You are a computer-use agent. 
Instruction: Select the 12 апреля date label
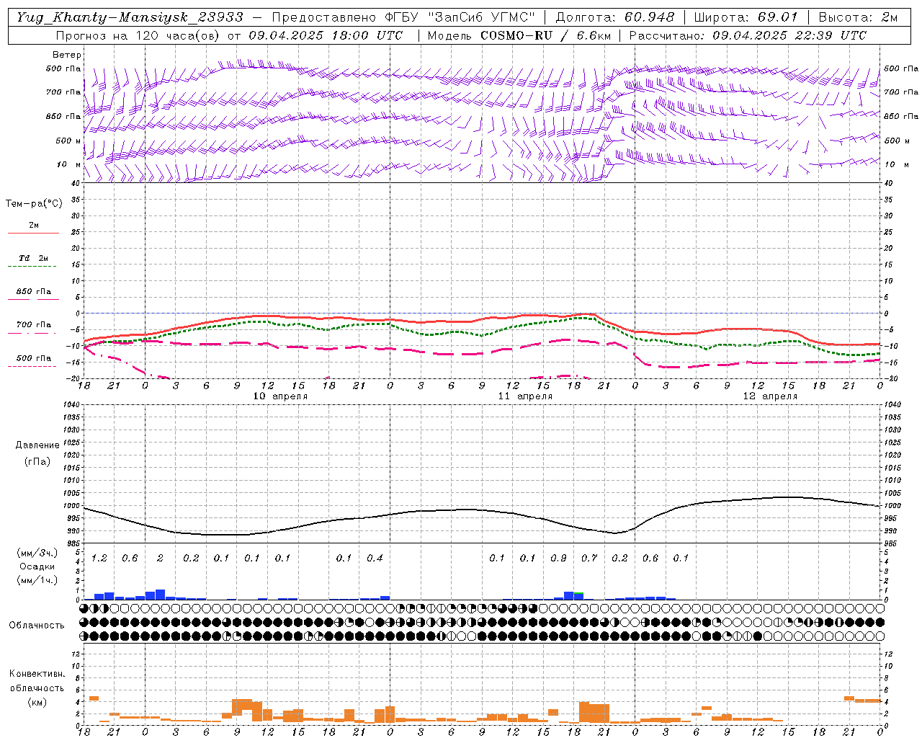tap(771, 396)
